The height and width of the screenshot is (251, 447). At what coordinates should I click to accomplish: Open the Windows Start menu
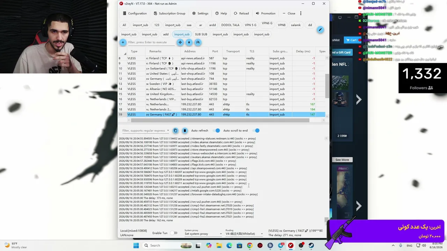[x=136, y=245]
